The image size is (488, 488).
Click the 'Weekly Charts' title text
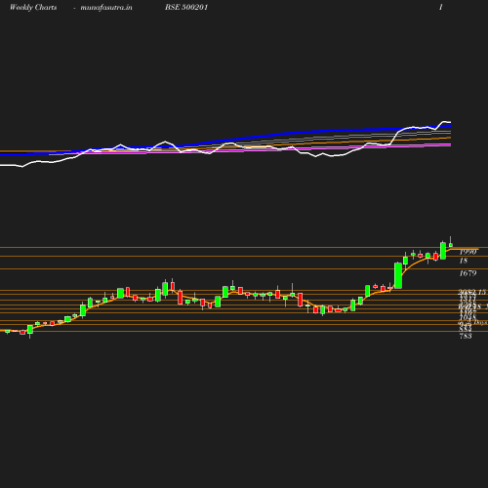point(33,7)
